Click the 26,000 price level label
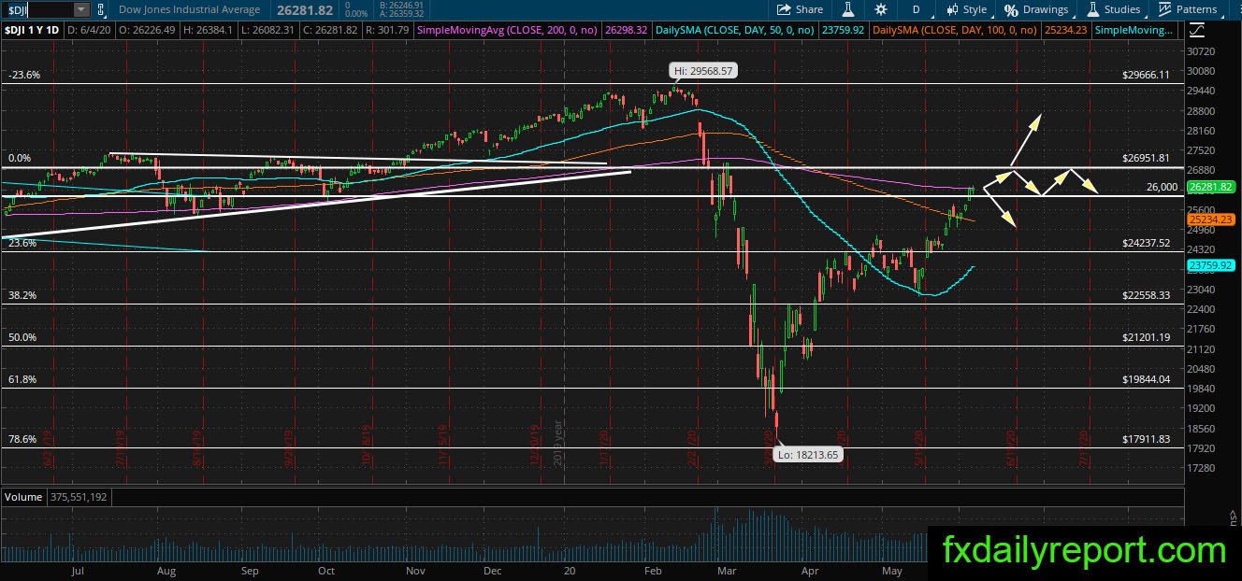1242x581 pixels. [x=1161, y=187]
